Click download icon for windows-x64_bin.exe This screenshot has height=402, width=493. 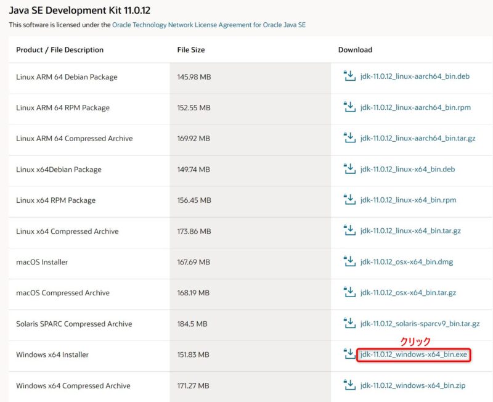click(349, 354)
